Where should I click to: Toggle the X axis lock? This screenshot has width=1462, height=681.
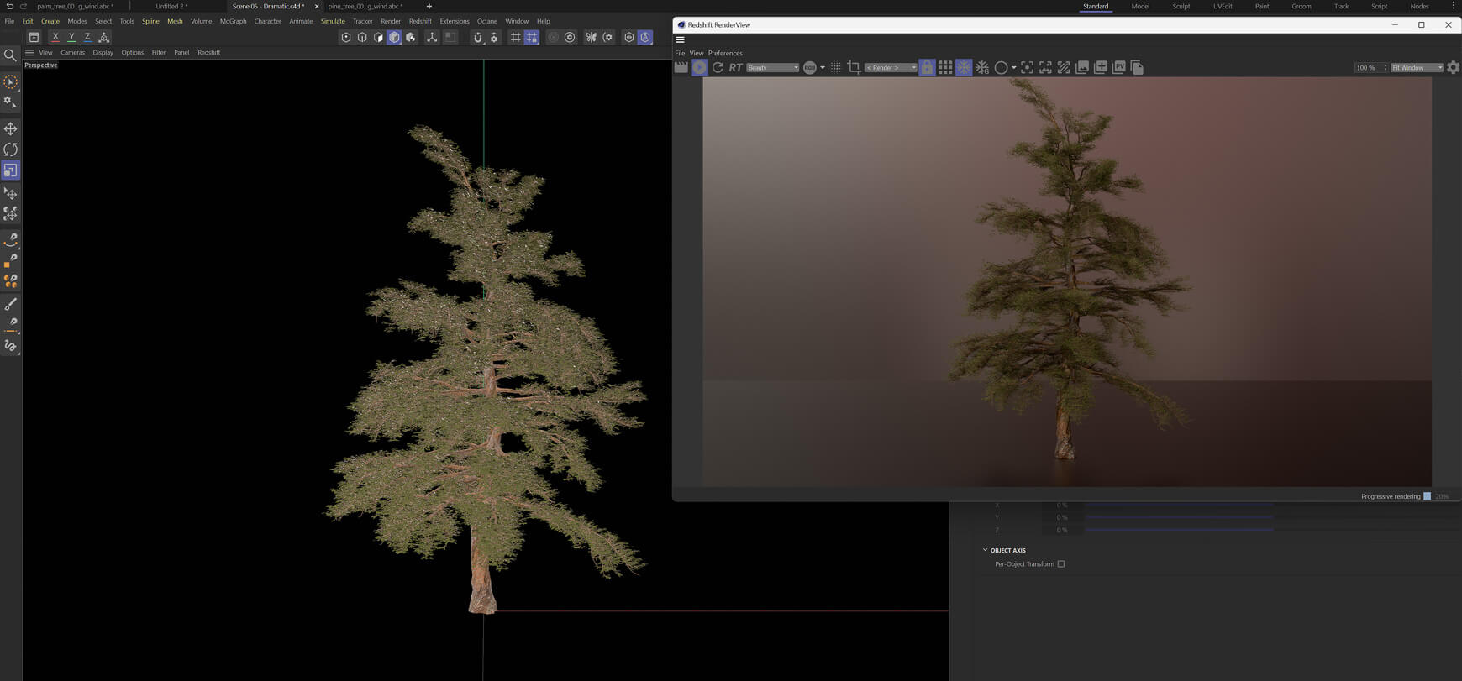pyautogui.click(x=55, y=37)
